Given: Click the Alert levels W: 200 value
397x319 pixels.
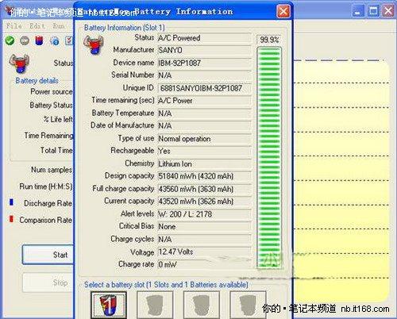Looking at the screenshot, I should coord(204,214).
